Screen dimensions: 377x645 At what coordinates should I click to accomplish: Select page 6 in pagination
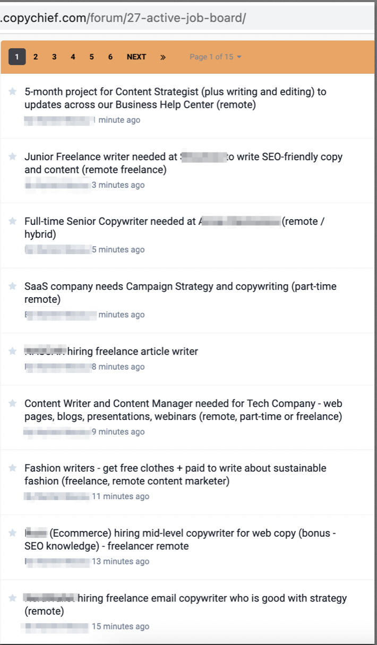pos(110,57)
